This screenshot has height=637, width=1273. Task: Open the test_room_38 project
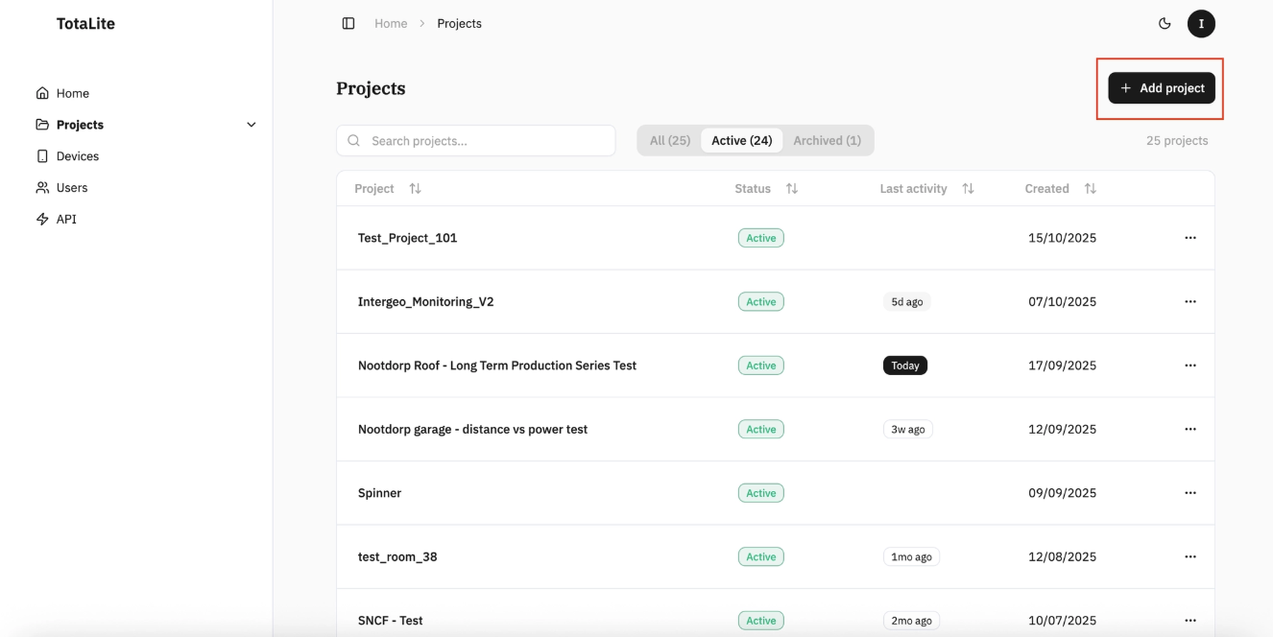(x=397, y=556)
